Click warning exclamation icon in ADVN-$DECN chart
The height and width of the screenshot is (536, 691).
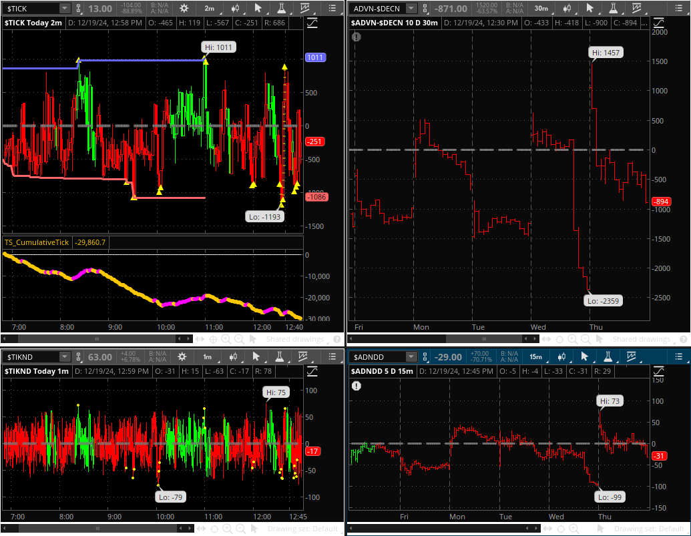point(357,37)
